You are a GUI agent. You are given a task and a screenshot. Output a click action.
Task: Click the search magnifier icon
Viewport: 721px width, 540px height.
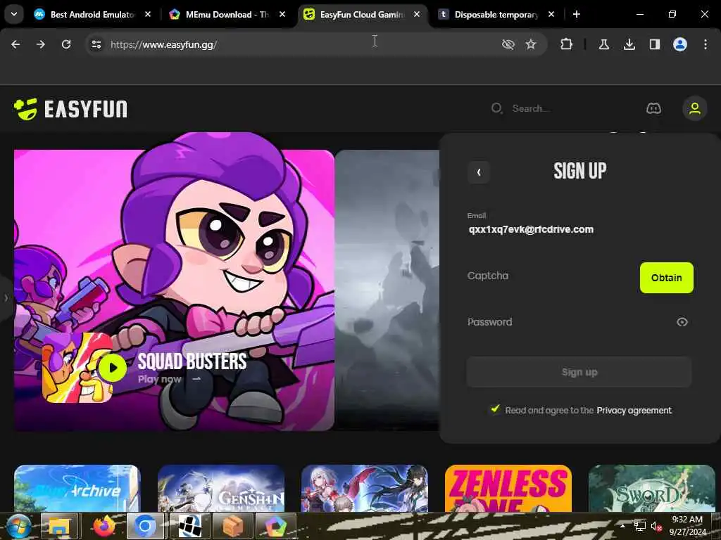coord(496,108)
